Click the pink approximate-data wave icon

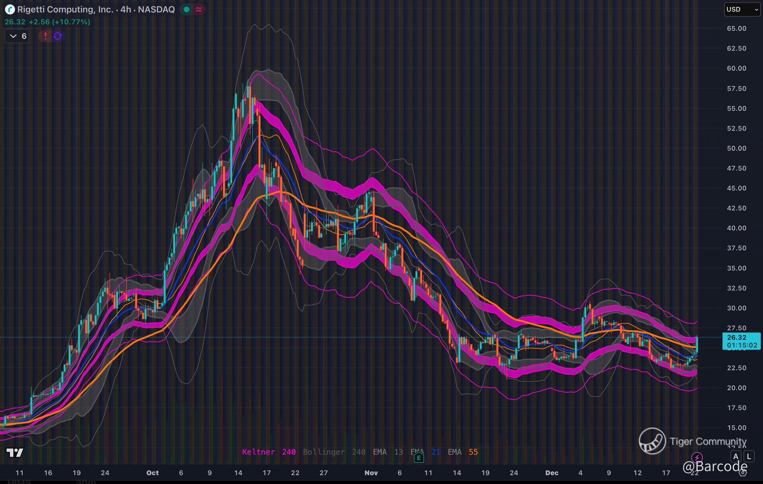point(199,9)
